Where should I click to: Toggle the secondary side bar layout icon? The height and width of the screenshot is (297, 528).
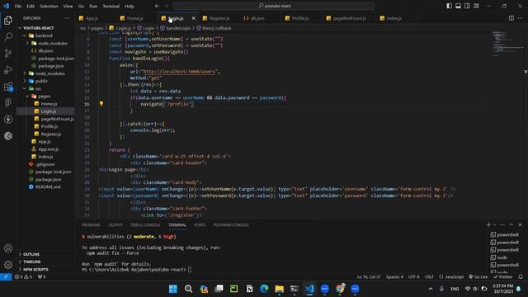pyautogui.click(x=467, y=6)
